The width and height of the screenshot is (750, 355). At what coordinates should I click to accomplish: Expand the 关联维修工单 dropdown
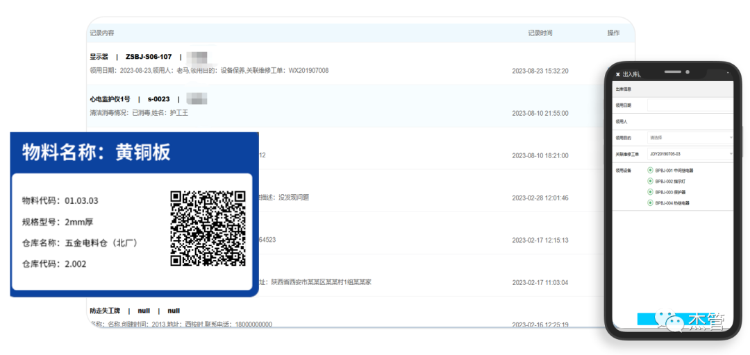point(690,154)
